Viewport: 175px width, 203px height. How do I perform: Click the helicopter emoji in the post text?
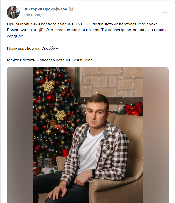41,30
